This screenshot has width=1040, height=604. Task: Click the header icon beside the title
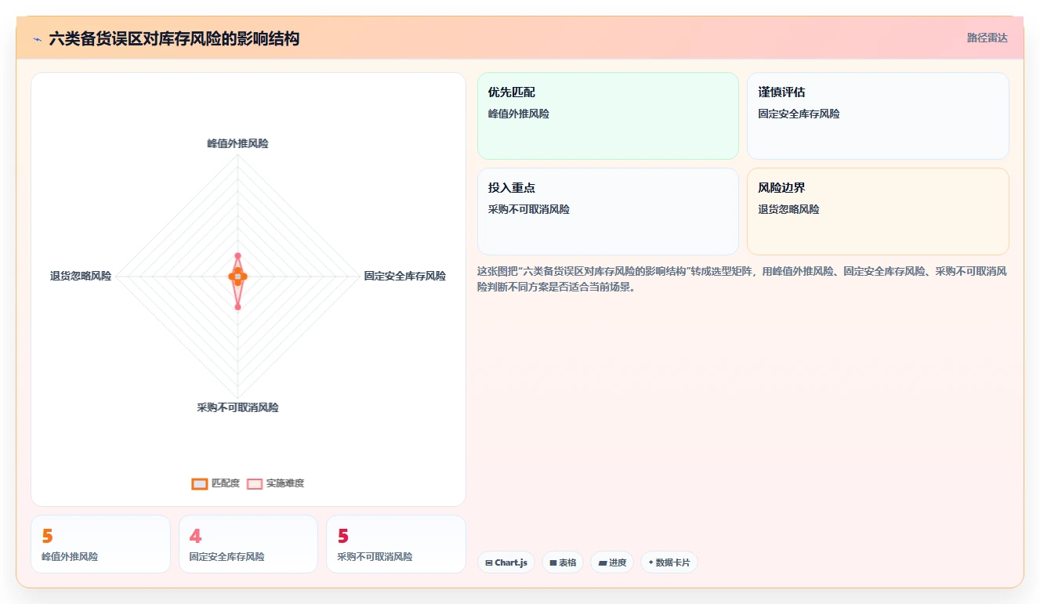[x=37, y=39]
